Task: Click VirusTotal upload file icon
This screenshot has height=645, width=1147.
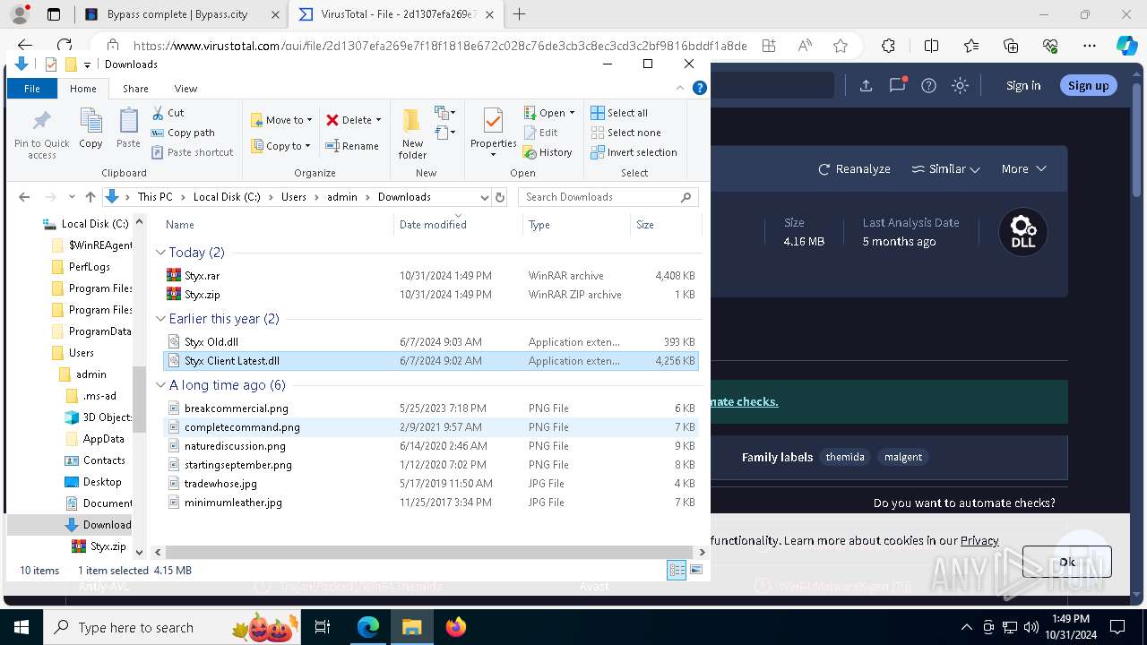Action: [x=866, y=85]
